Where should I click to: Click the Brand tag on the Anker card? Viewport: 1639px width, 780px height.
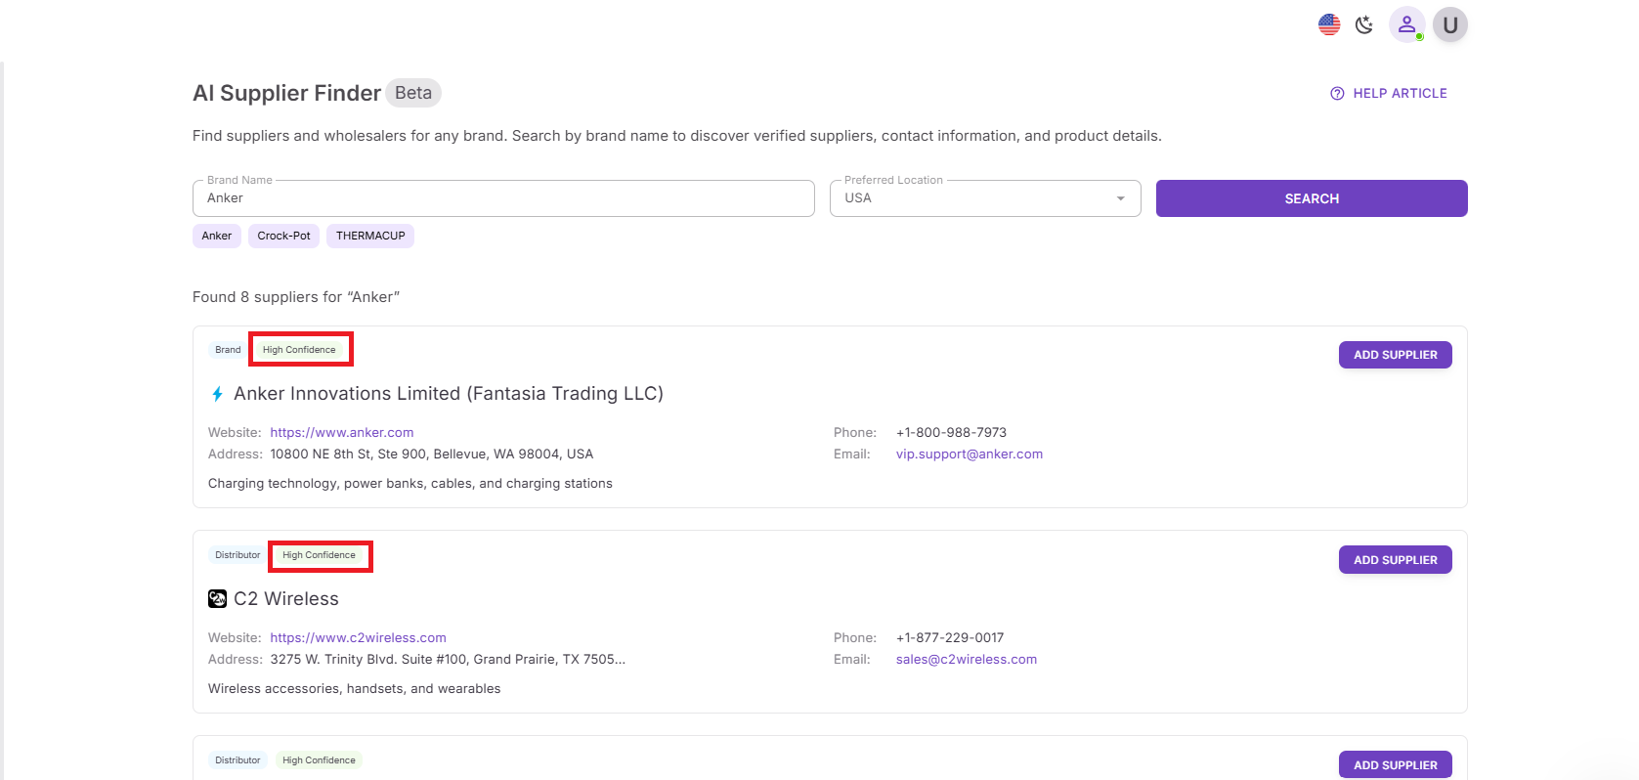tap(228, 350)
